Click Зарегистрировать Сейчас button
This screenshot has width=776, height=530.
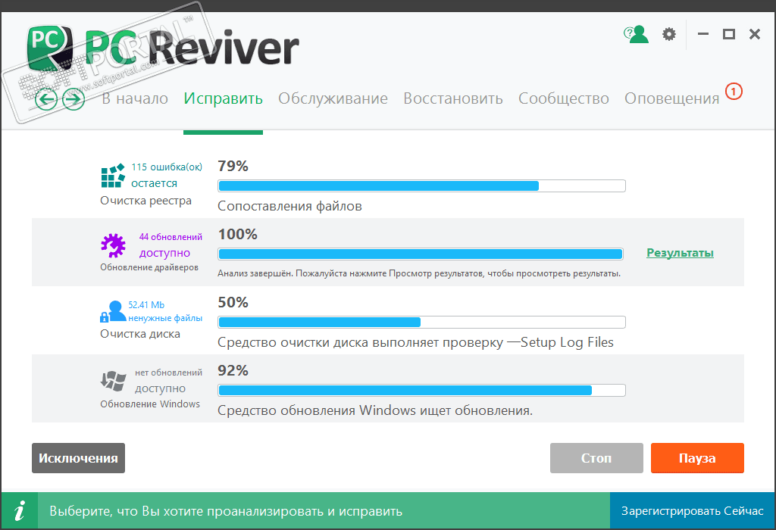[x=693, y=511]
